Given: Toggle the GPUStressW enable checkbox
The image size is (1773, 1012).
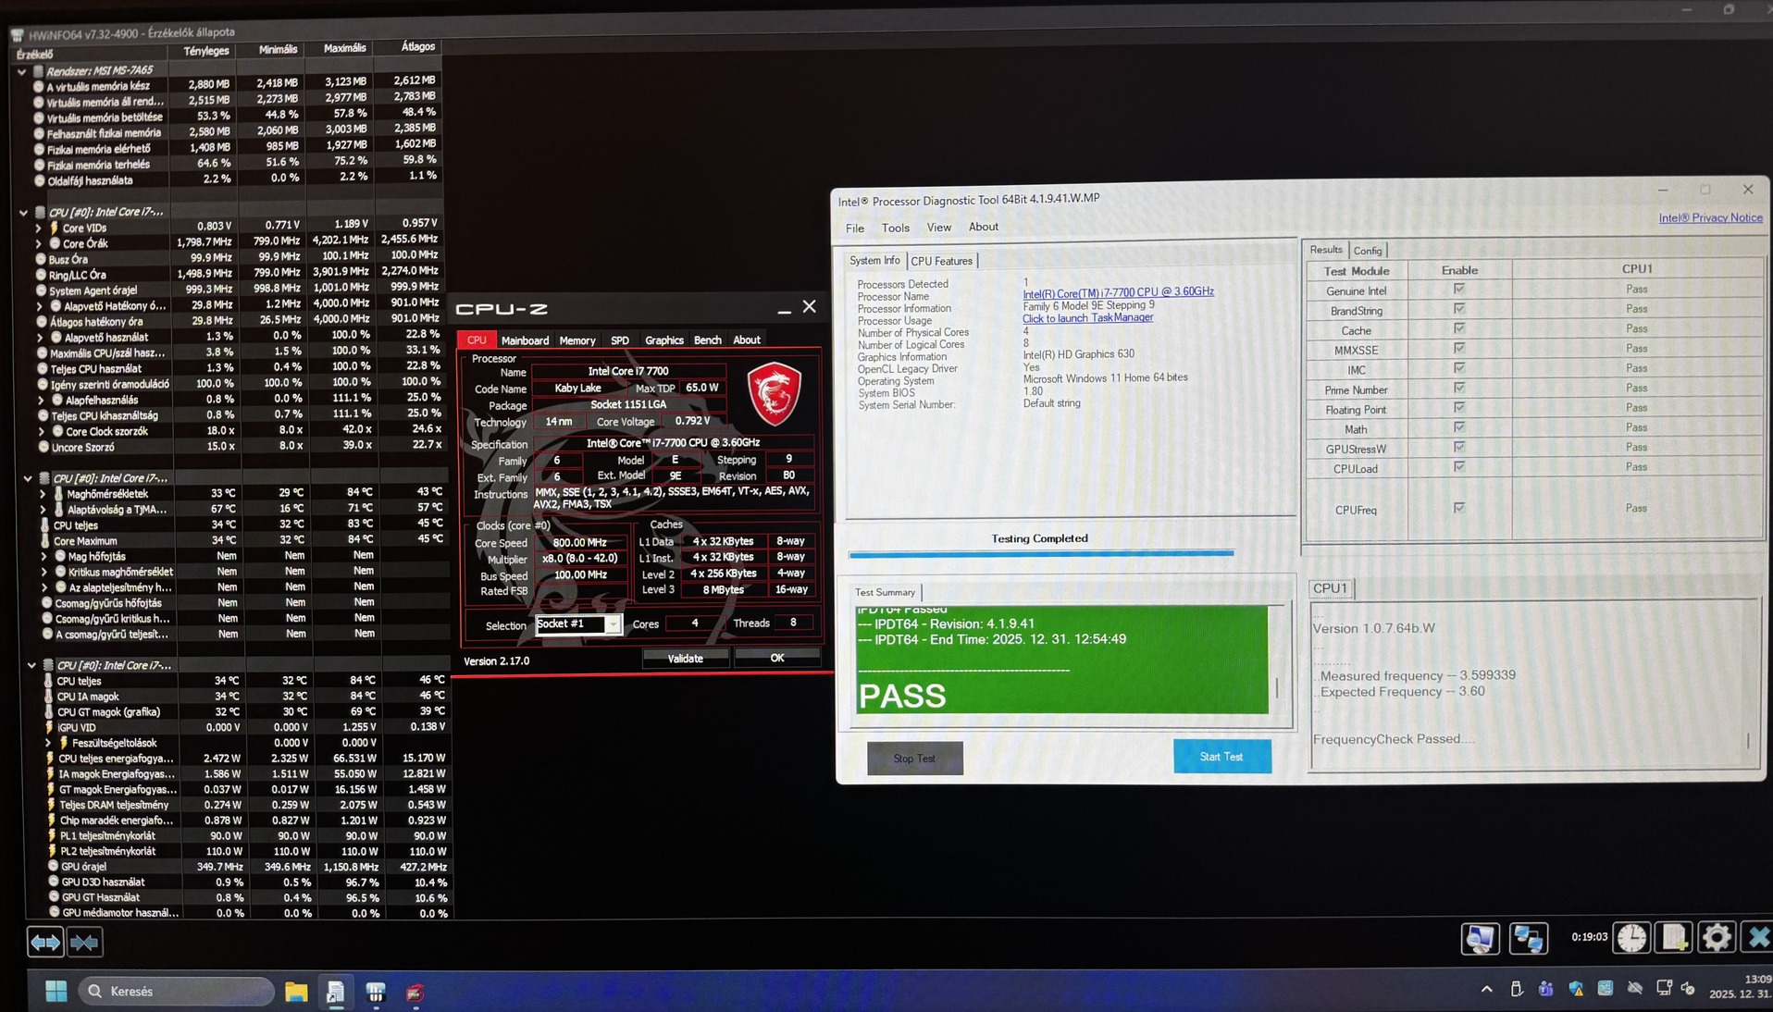Looking at the screenshot, I should [1459, 447].
